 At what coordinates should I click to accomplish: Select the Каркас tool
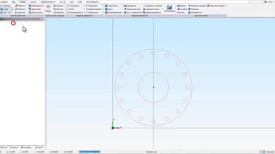pos(181,6)
